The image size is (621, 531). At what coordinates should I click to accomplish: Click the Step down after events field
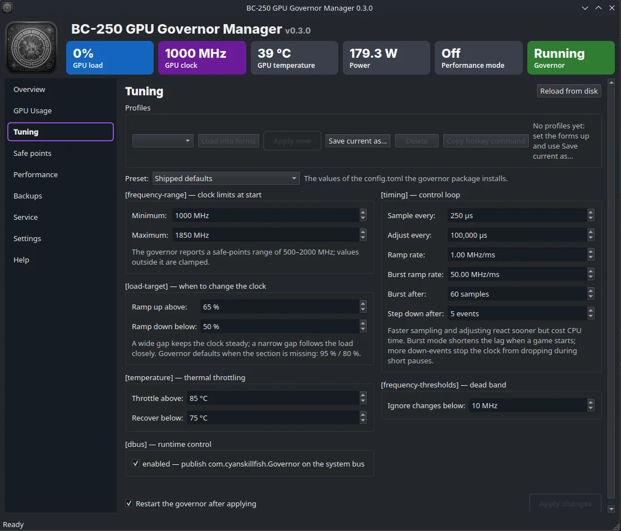pyautogui.click(x=521, y=313)
